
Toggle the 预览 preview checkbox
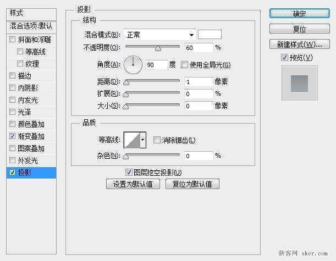click(x=284, y=57)
